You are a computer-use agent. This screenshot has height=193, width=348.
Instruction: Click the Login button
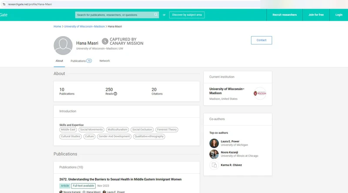click(339, 15)
